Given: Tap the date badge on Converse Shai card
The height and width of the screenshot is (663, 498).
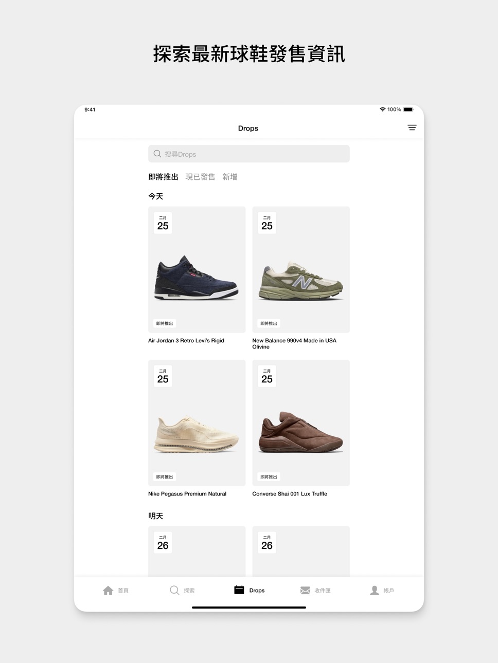Looking at the screenshot, I should 267,376.
